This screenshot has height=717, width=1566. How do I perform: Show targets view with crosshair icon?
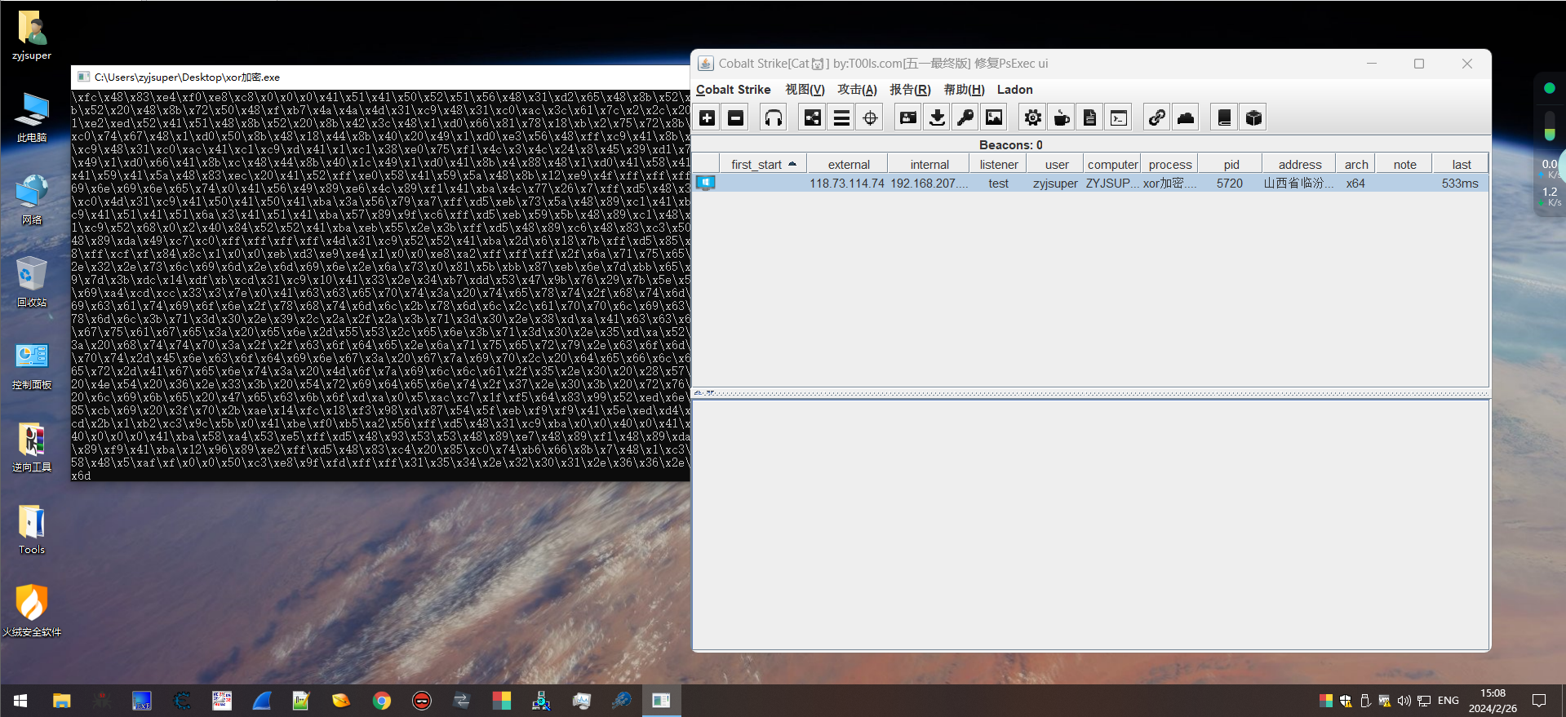coord(871,118)
